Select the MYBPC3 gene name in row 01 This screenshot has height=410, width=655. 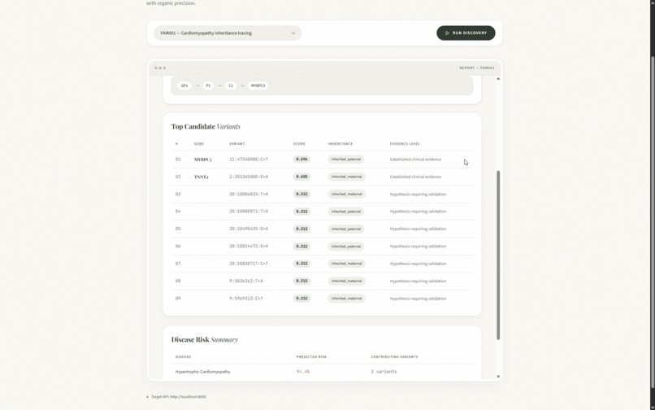coord(202,159)
